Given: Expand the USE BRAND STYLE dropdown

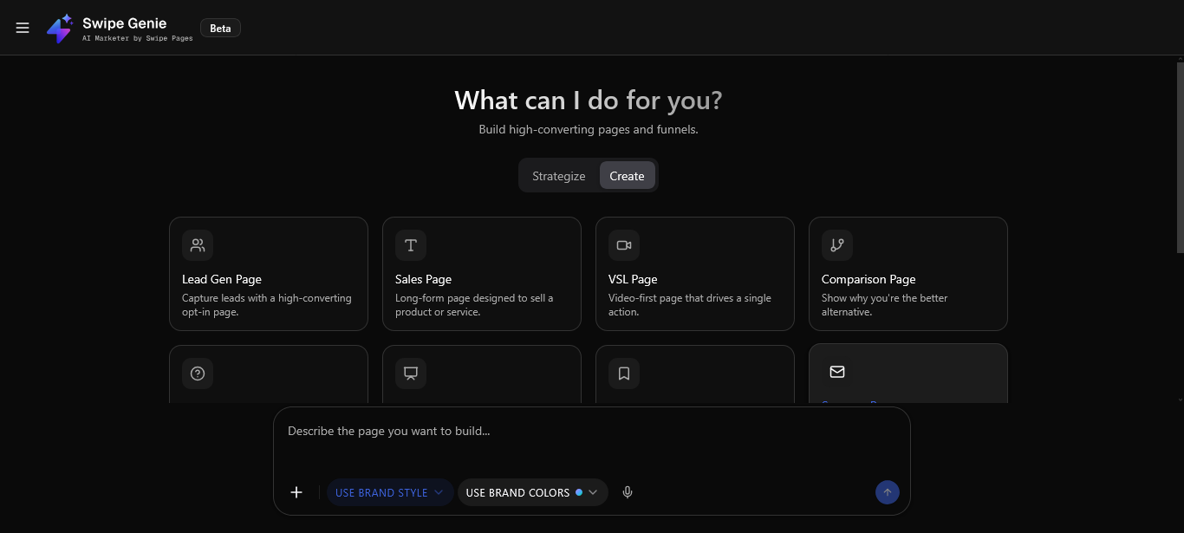Looking at the screenshot, I should [x=439, y=492].
